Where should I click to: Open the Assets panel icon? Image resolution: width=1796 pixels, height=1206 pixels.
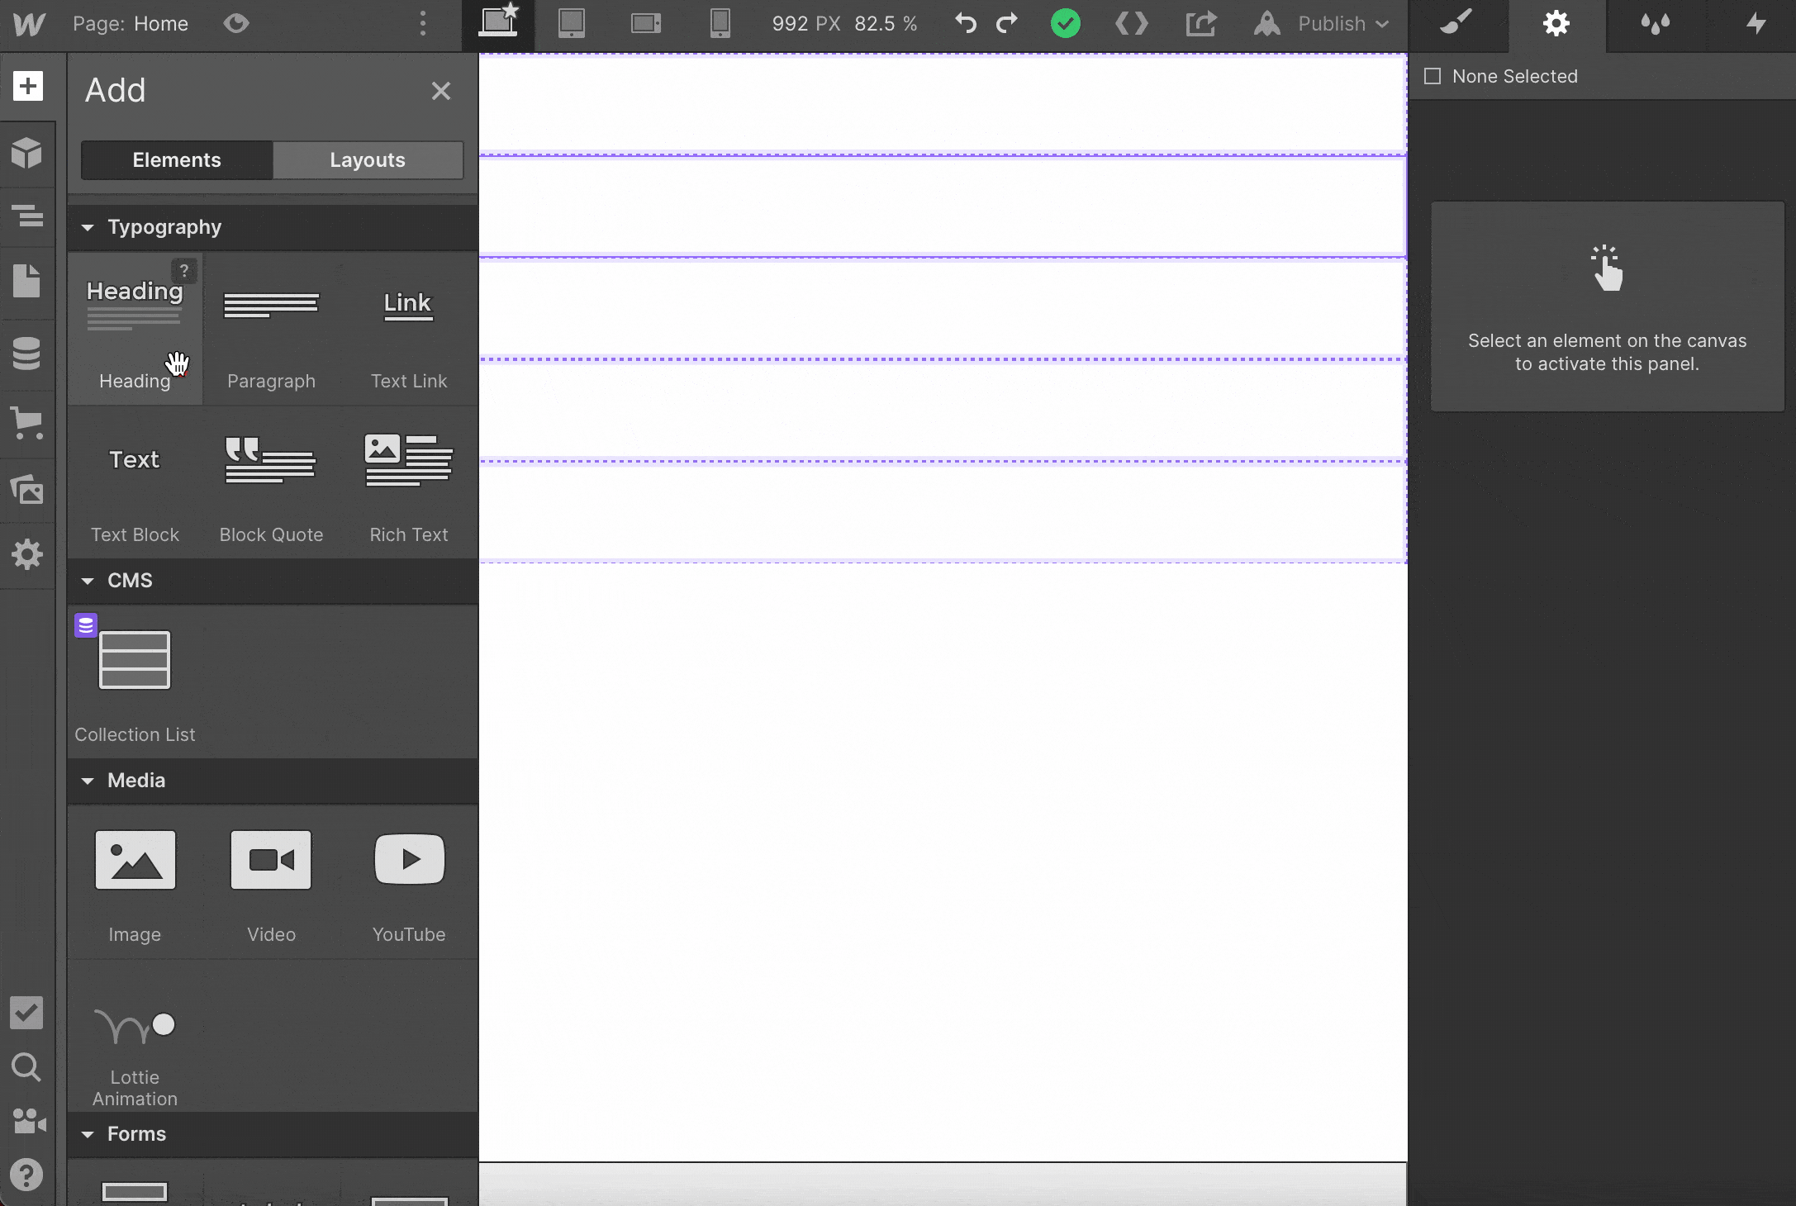27,490
